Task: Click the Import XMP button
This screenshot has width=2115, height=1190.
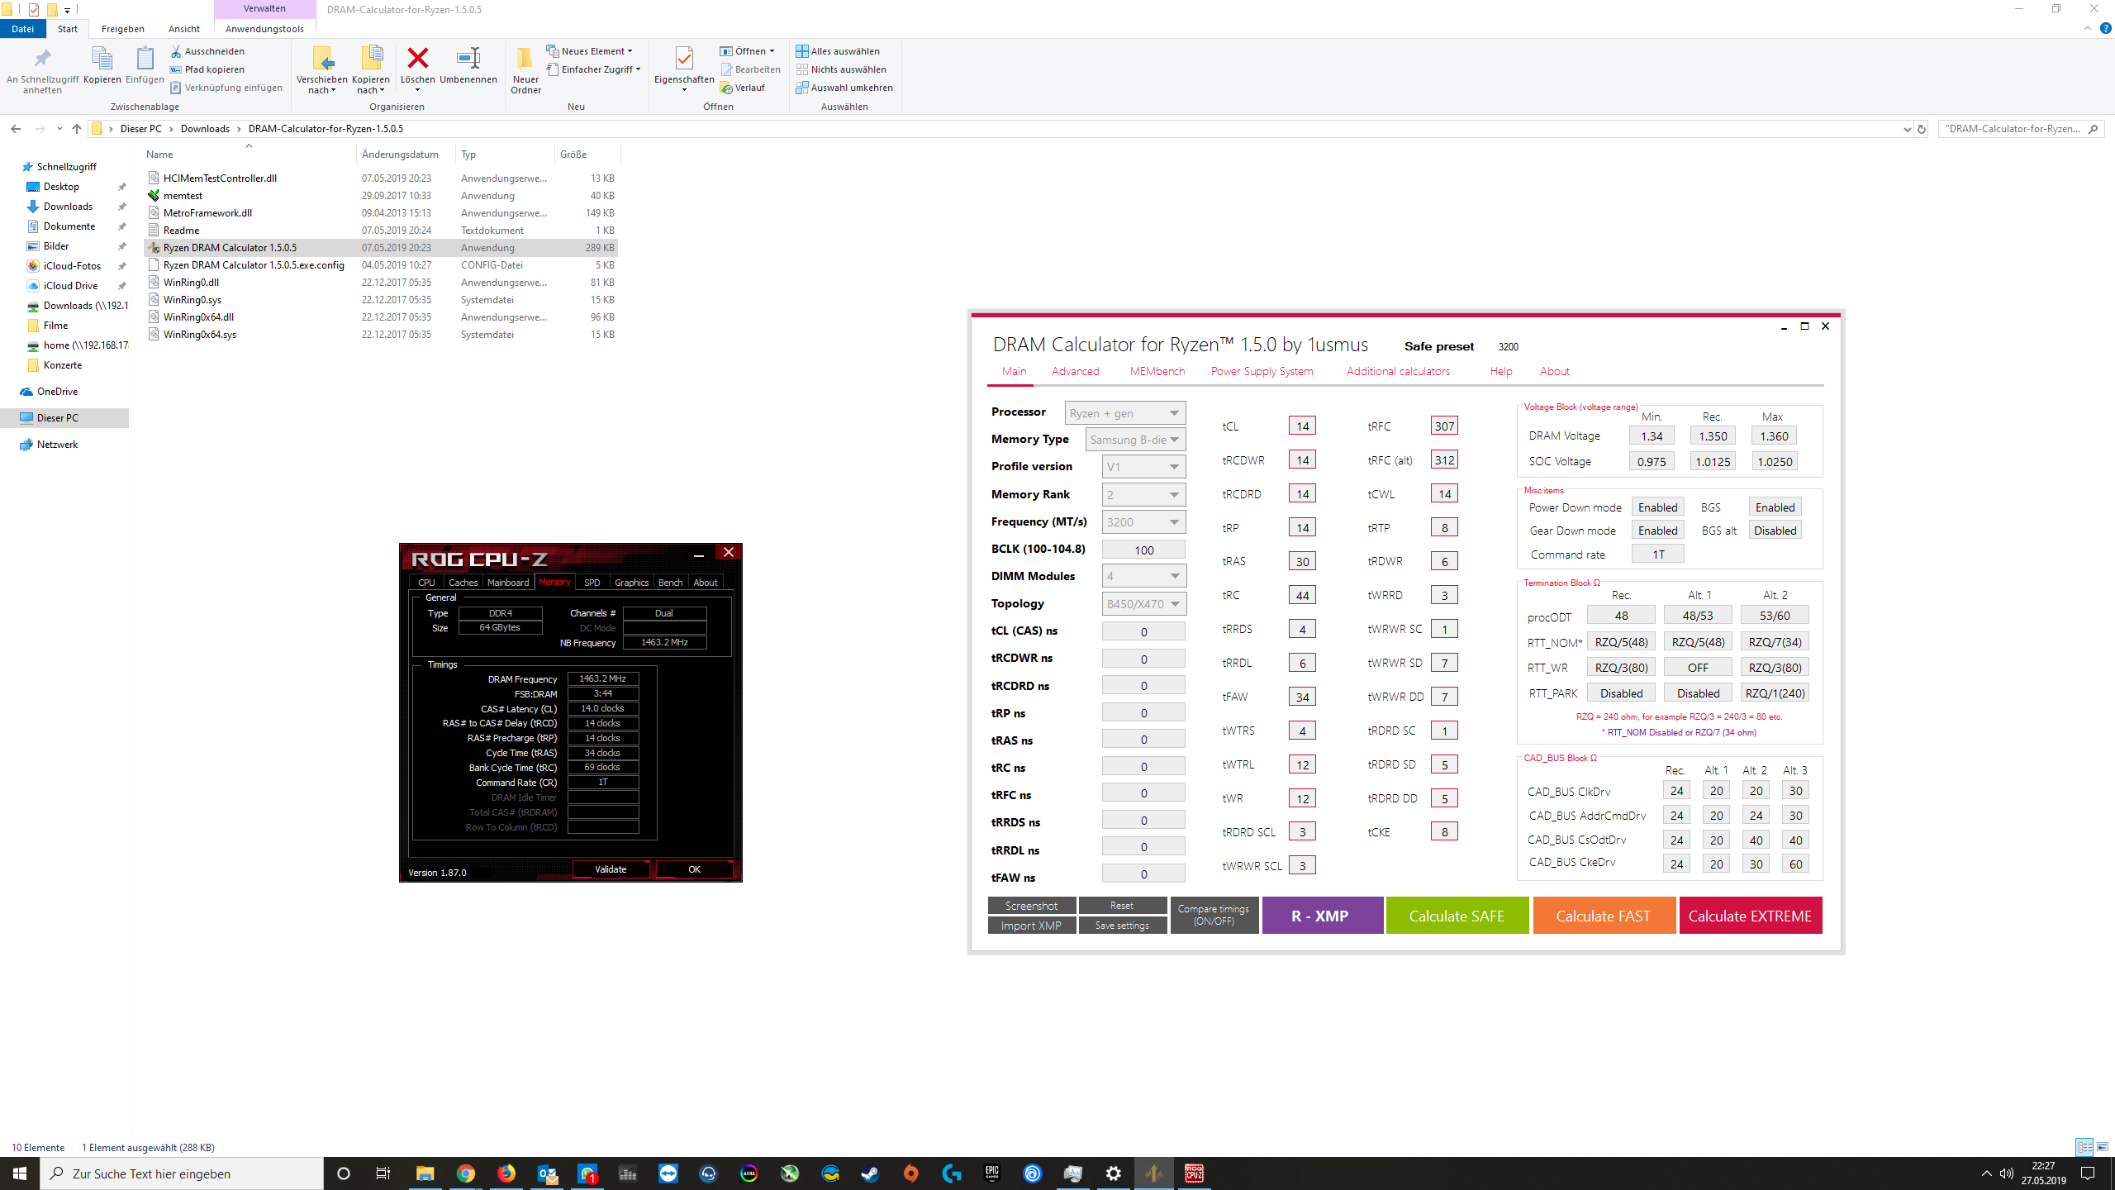Action: 1031,926
